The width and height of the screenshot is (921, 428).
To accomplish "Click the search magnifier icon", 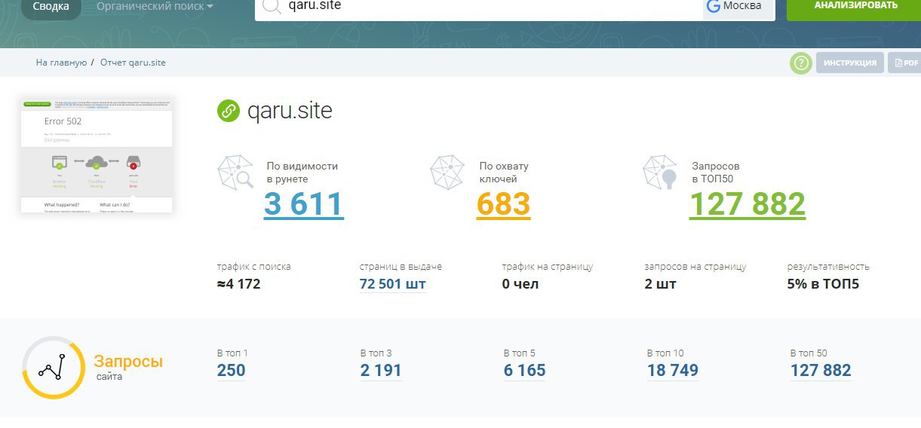I will point(271,5).
